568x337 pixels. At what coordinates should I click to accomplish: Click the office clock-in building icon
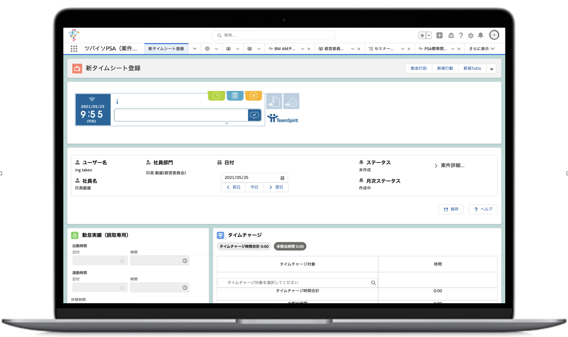(x=274, y=101)
